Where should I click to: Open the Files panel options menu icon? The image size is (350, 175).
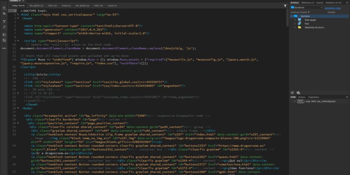click(347, 2)
